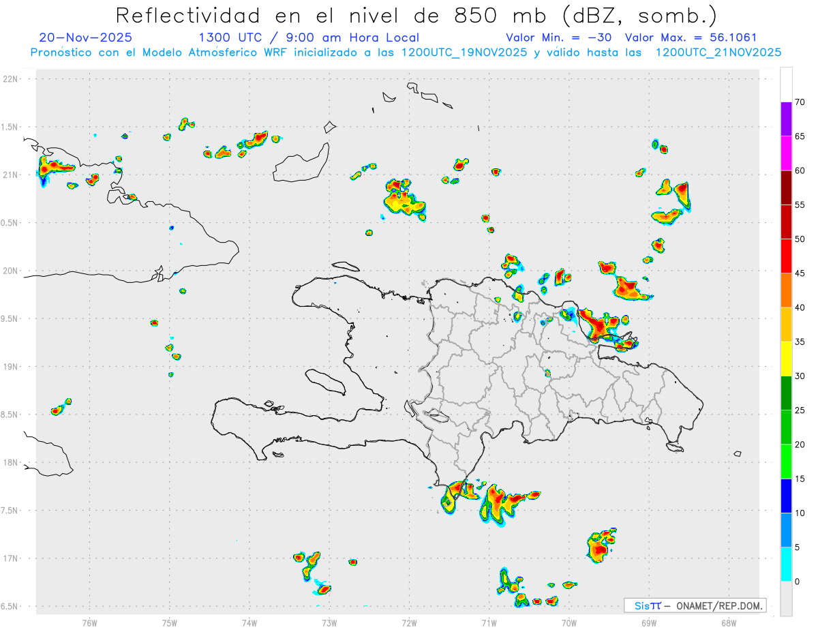
Task: Click the "7.5N" latitude tick label
Action: 11,511
